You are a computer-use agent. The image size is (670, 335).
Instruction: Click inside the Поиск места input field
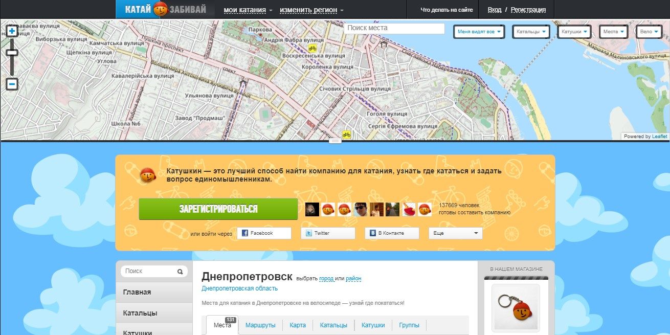point(394,28)
